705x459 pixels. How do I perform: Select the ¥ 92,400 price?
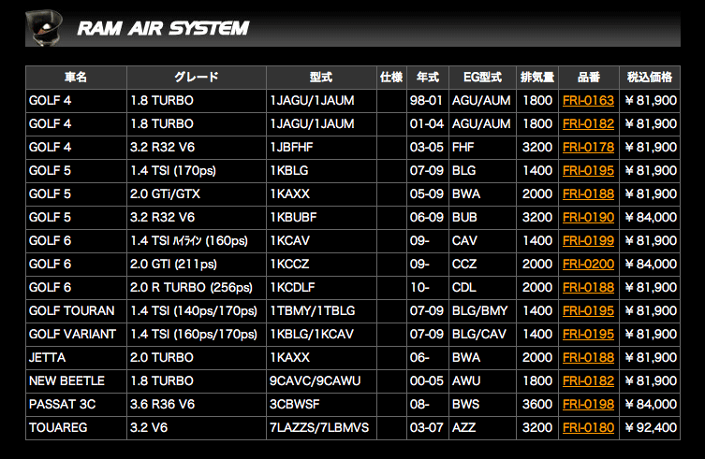[650, 427]
